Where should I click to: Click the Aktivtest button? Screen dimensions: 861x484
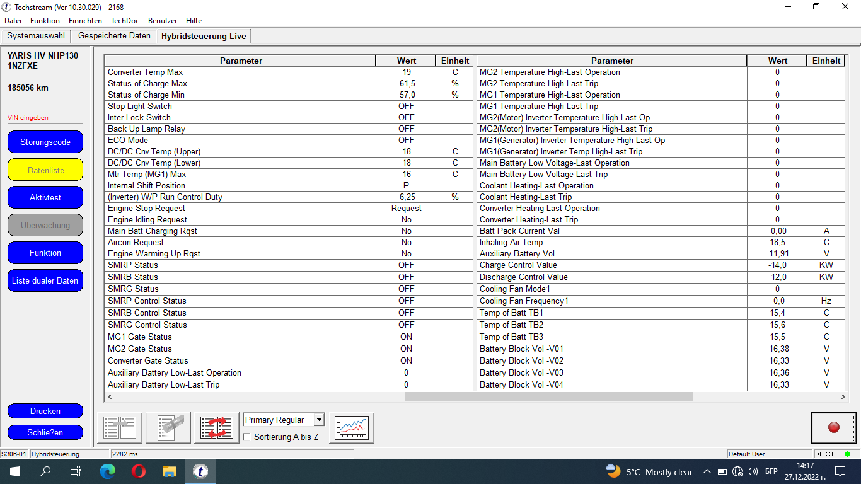(45, 197)
